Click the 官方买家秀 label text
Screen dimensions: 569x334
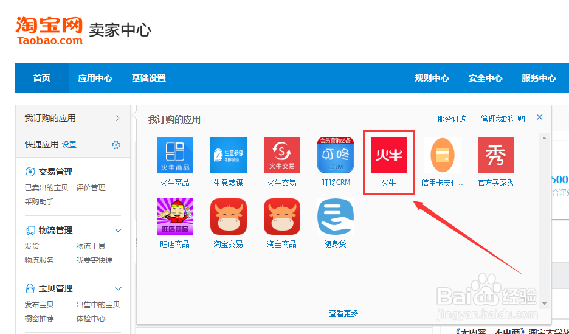[495, 183]
